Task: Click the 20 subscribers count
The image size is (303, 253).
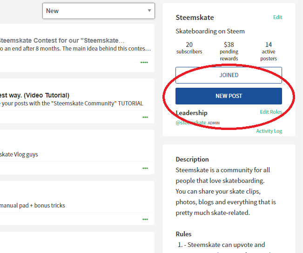Action: 189,48
